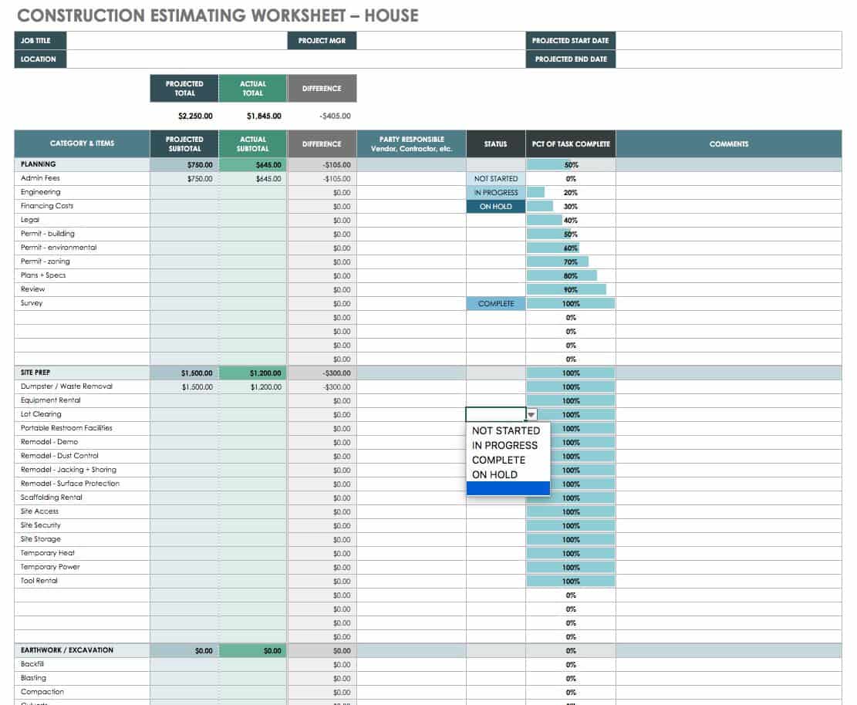Select Site Prep projected subtotal $1,500.00

coord(184,373)
